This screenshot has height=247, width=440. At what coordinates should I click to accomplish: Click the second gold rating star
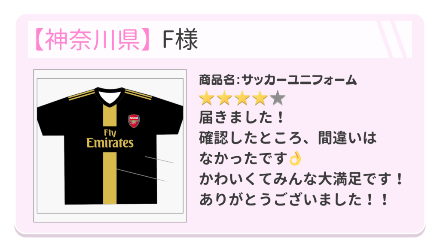click(224, 98)
